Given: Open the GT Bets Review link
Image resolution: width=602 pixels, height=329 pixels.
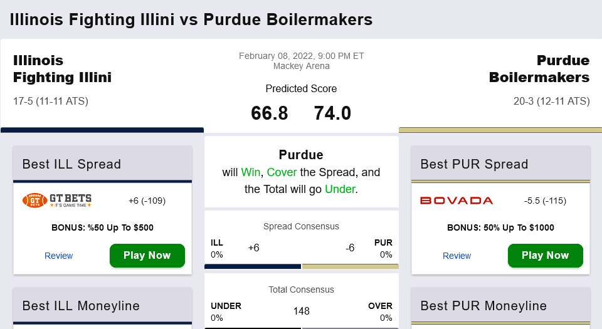Looking at the screenshot, I should [x=58, y=256].
